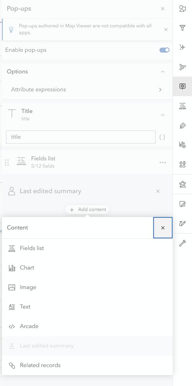This screenshot has width=192, height=386.
Task: Open the Effects sparkle icon
Action: coord(182,47)
